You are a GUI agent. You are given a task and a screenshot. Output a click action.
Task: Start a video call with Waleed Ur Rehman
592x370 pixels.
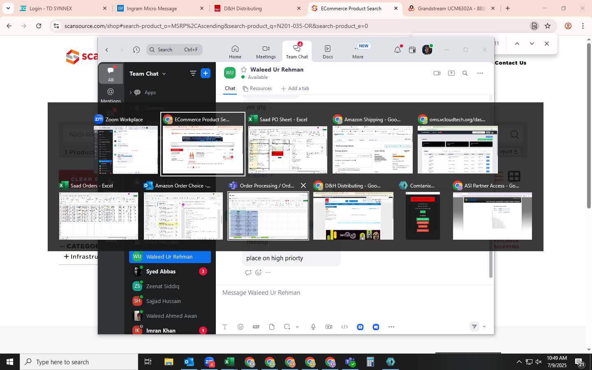(437, 73)
